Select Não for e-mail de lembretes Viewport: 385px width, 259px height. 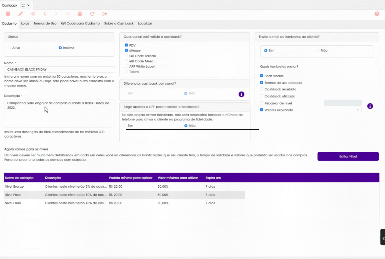318,50
